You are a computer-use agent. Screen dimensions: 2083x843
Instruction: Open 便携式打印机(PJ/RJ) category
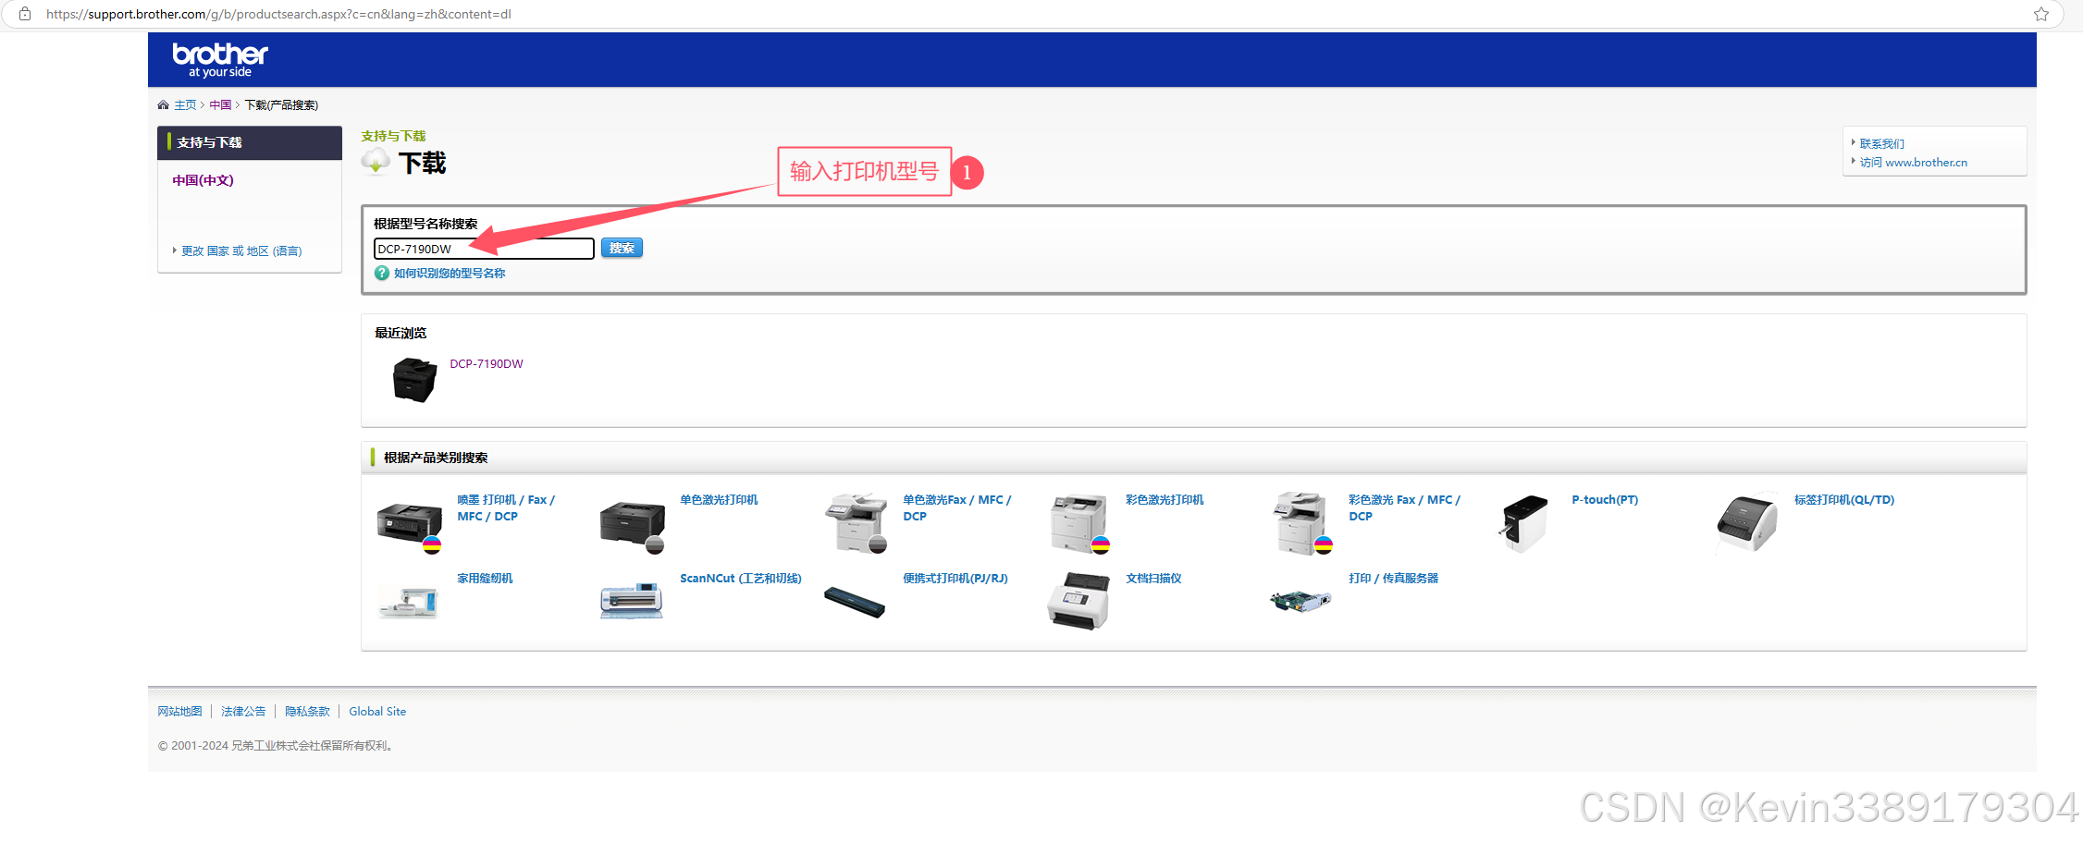(x=955, y=579)
